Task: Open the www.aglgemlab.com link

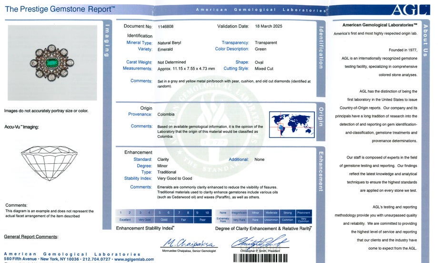Action: coord(134,259)
